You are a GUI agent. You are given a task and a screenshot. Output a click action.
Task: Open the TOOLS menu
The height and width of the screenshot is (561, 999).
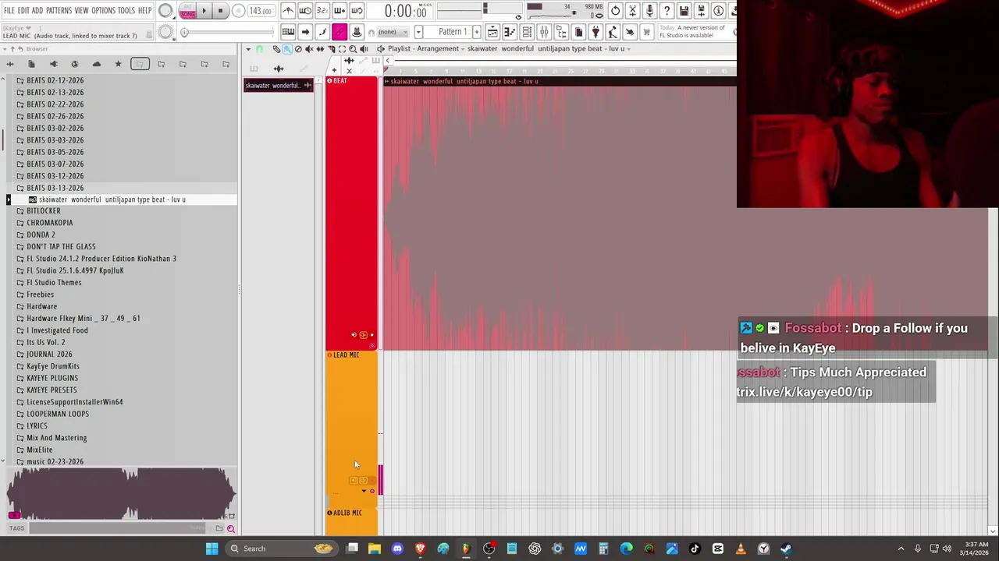pos(126,10)
